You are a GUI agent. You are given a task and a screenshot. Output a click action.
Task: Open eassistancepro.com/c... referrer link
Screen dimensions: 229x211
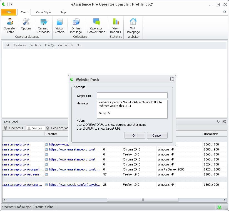[x=74, y=169]
